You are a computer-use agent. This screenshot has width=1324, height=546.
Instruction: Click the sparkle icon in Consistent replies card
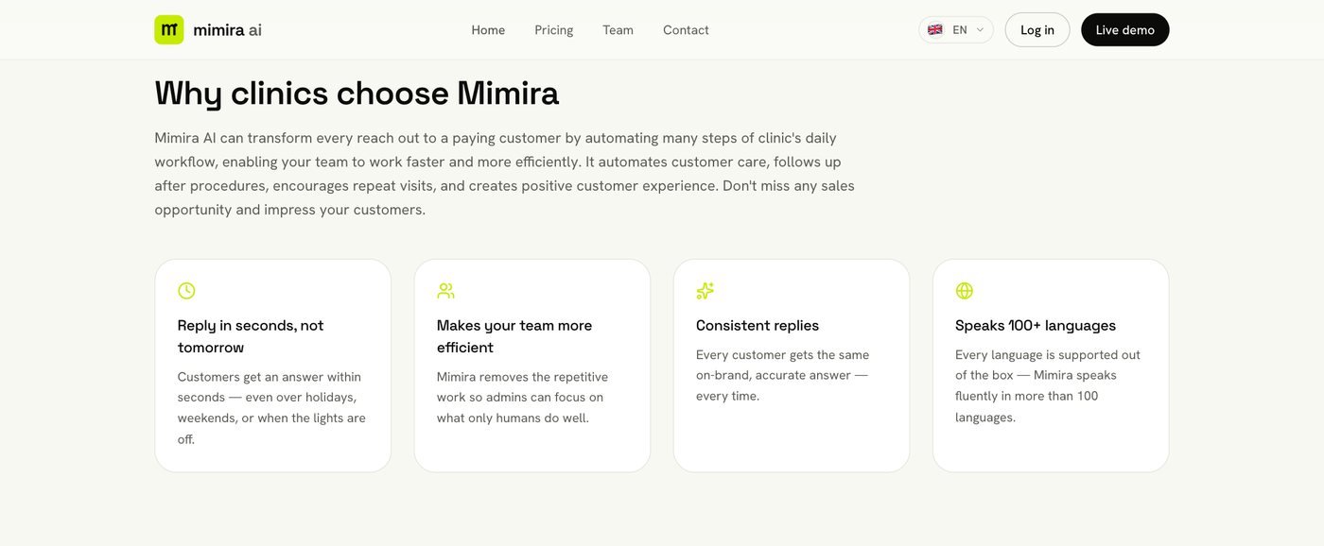click(x=705, y=291)
